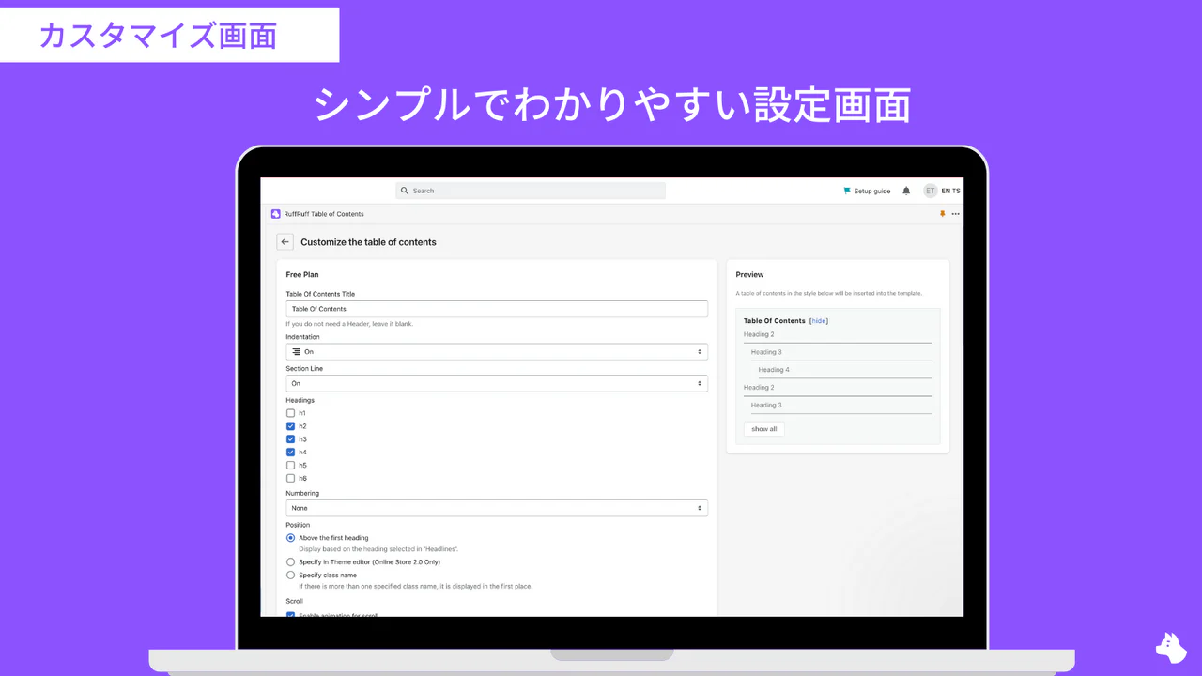Viewport: 1202px width, 676px height.
Task: Enable the h6 heading checkbox
Action: point(291,479)
